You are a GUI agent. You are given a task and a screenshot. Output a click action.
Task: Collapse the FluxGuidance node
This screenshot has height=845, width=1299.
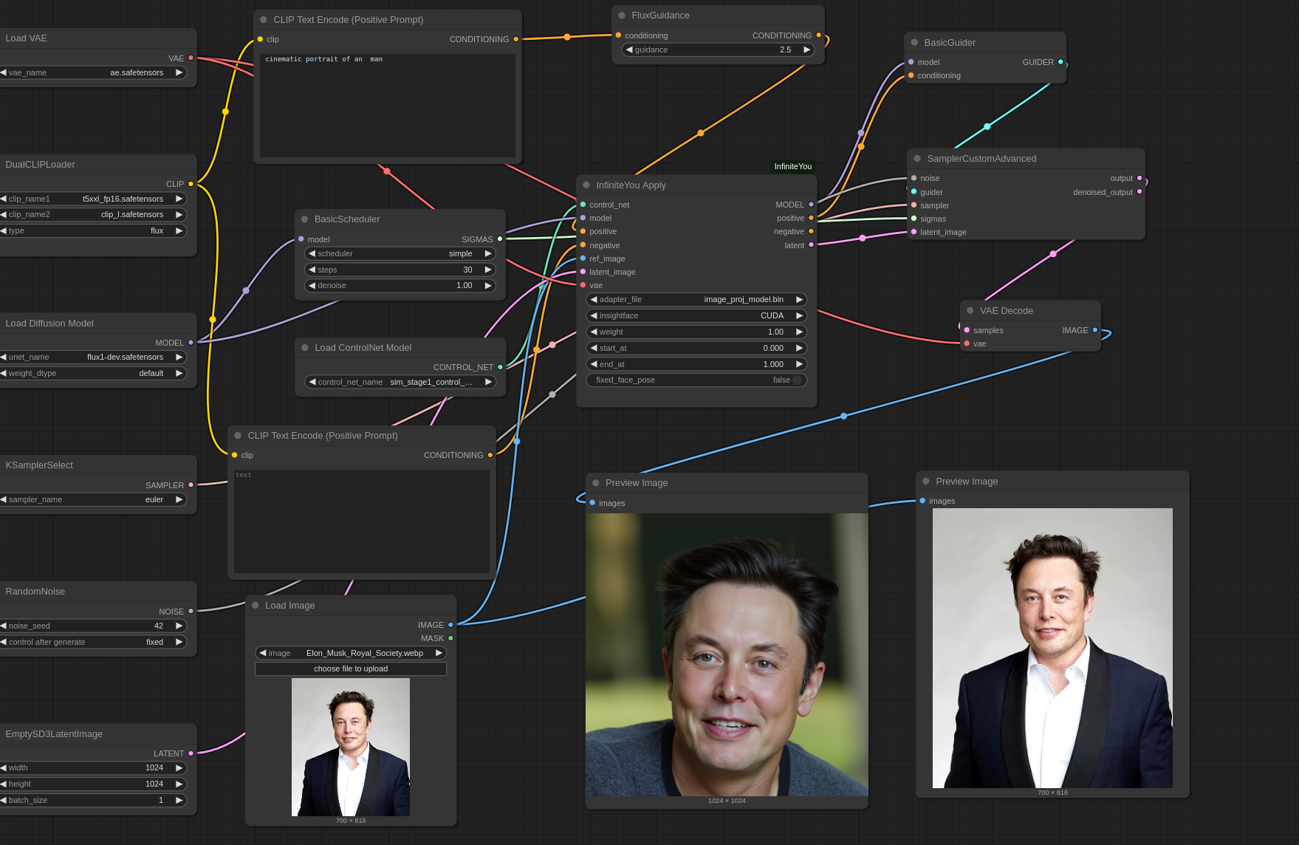pyautogui.click(x=620, y=15)
